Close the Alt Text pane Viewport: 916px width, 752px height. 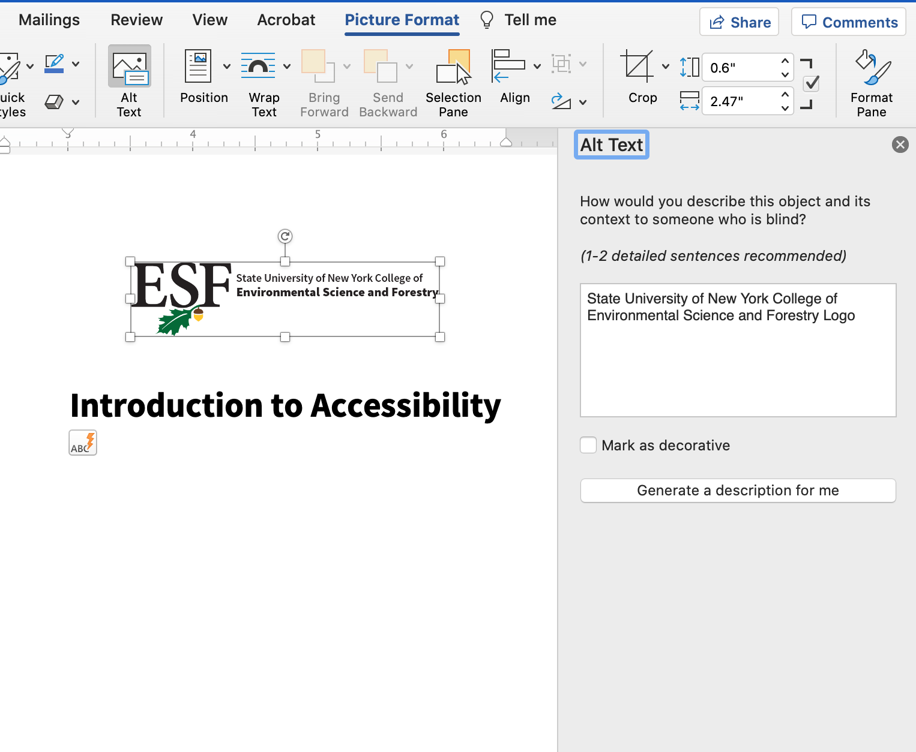[900, 145]
